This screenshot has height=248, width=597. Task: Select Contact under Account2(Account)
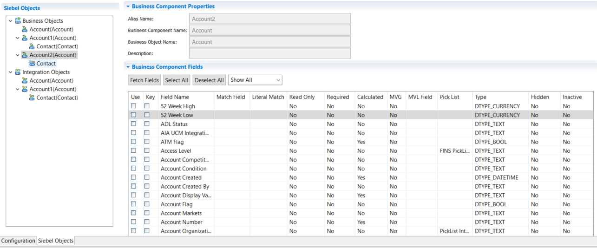coord(46,64)
